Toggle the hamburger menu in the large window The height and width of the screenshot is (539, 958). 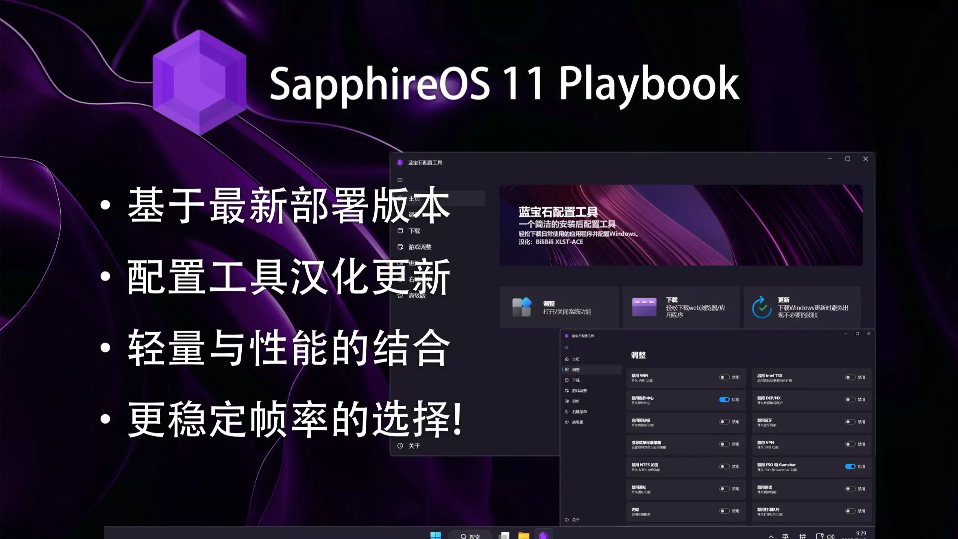(400, 180)
